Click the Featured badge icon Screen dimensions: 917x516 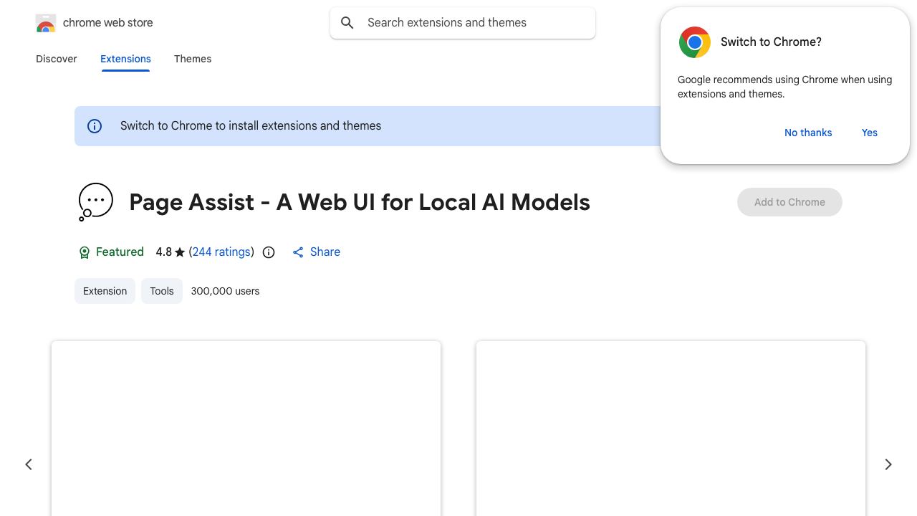[x=85, y=252]
